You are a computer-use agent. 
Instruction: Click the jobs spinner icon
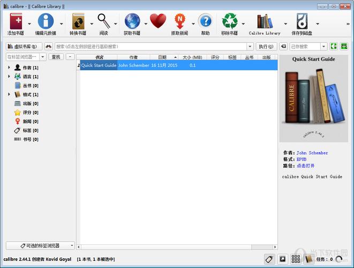[x=339, y=259]
